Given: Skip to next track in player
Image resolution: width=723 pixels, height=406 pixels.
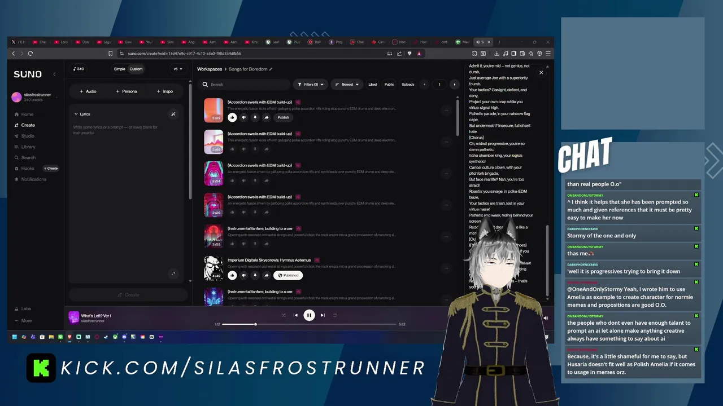Looking at the screenshot, I should [x=323, y=315].
